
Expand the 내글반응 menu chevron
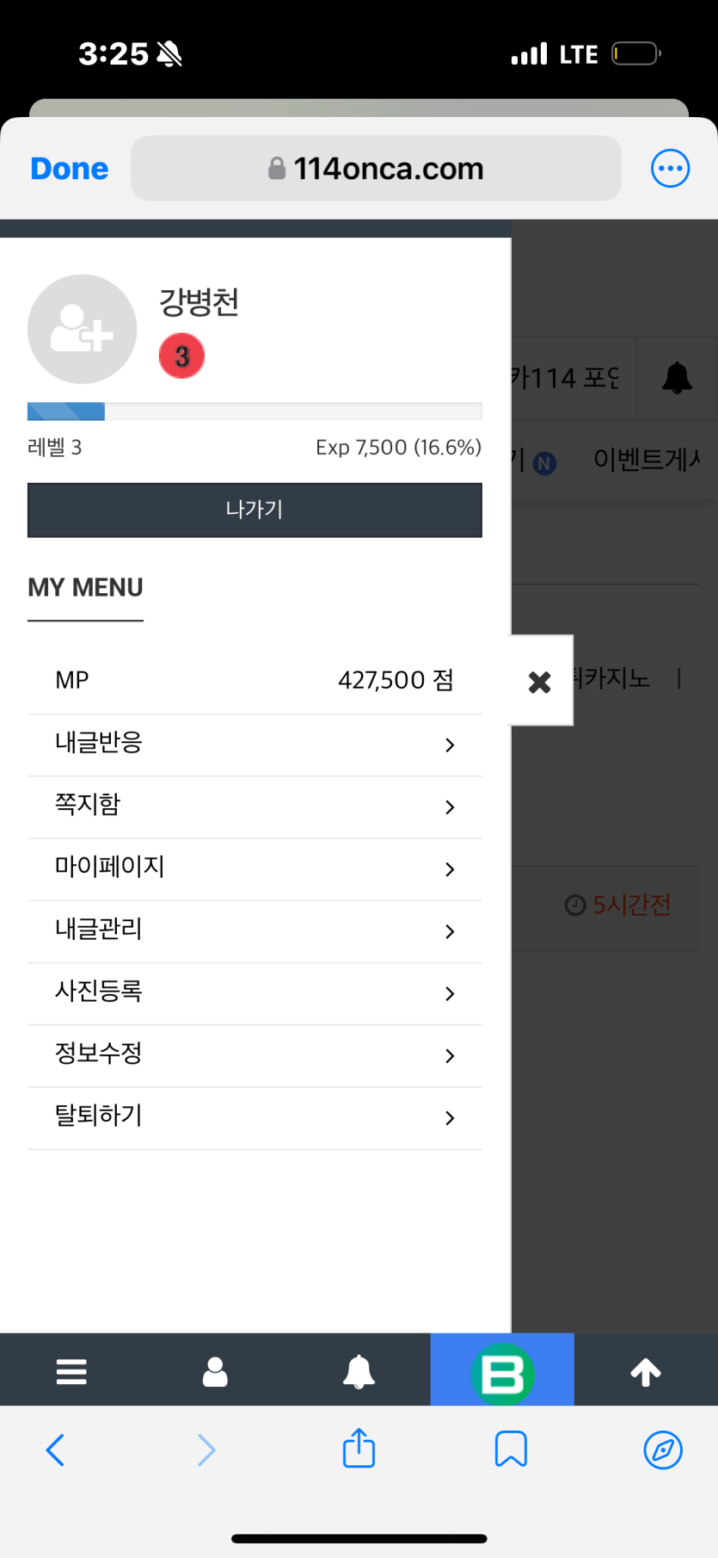point(450,745)
